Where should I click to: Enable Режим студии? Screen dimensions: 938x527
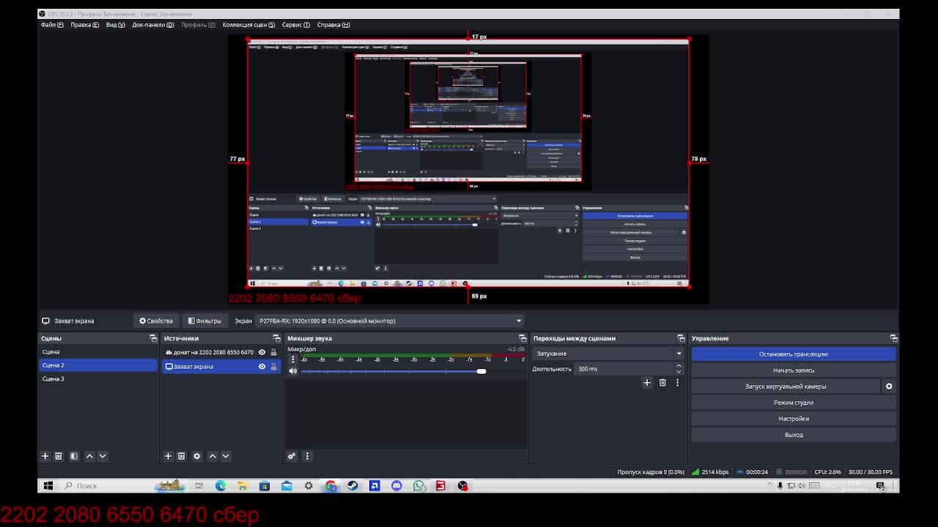point(794,403)
